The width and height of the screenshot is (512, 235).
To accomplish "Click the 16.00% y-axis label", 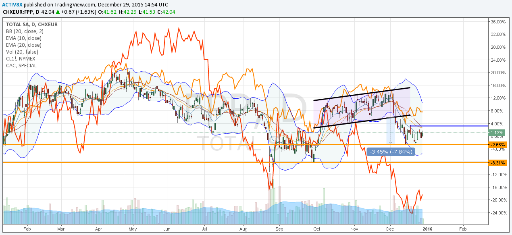I will pyautogui.click(x=497, y=85).
